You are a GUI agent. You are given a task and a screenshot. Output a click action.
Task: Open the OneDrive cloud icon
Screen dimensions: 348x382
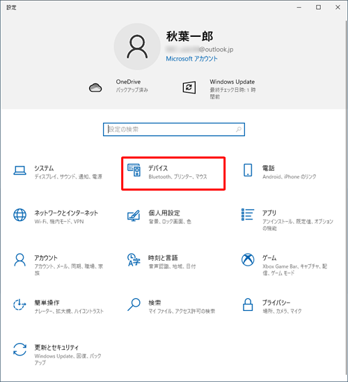tap(95, 87)
